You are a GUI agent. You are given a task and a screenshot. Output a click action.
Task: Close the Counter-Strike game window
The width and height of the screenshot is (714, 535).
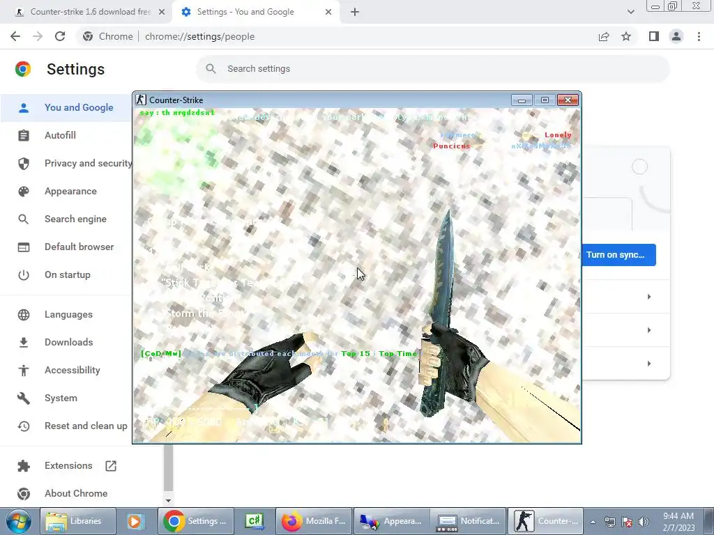pyautogui.click(x=568, y=100)
